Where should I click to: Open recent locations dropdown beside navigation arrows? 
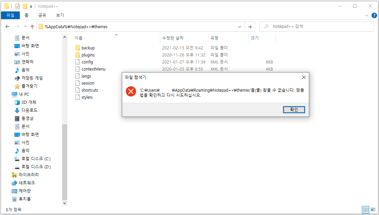[25, 26]
